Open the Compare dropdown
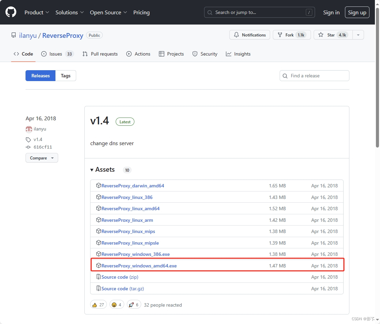380x324 pixels. (x=42, y=158)
